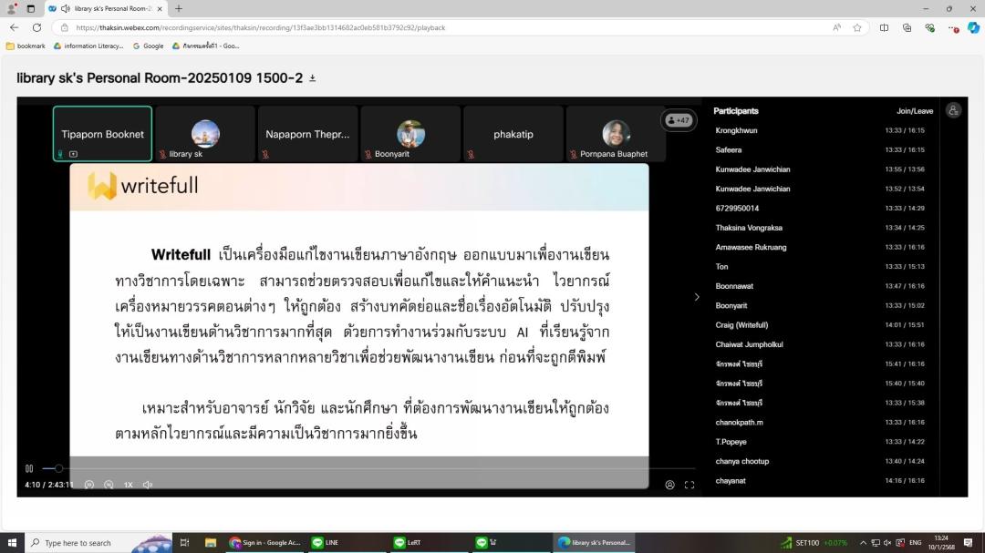Open the browser profile icon
Viewport: 985px width, 553px height.
pos(11,9)
